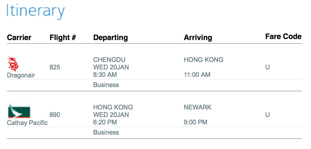The image size is (311, 149).
Task: Click the Fare Code column header
Action: 283,36
